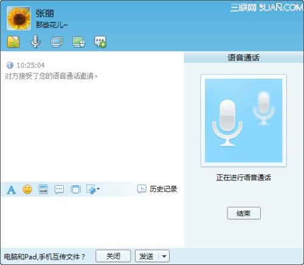This screenshot has height=265, width=304.
Task: Open 电脑和Pad,手机互传文件 link
Action: [x=44, y=257]
